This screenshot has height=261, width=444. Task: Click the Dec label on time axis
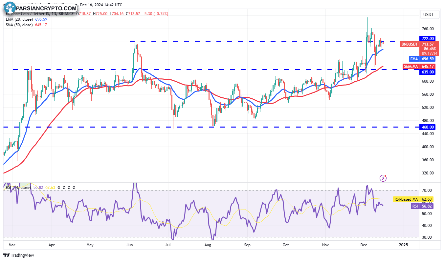pyautogui.click(x=364, y=245)
